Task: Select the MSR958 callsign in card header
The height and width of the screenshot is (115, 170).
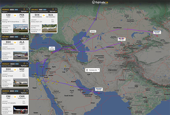Action: point(6,91)
